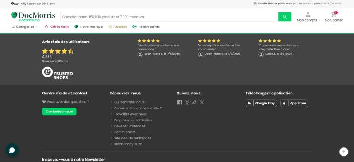Open the Site web de l'entreprise link
The height and width of the screenshot is (162, 354).
point(132,138)
